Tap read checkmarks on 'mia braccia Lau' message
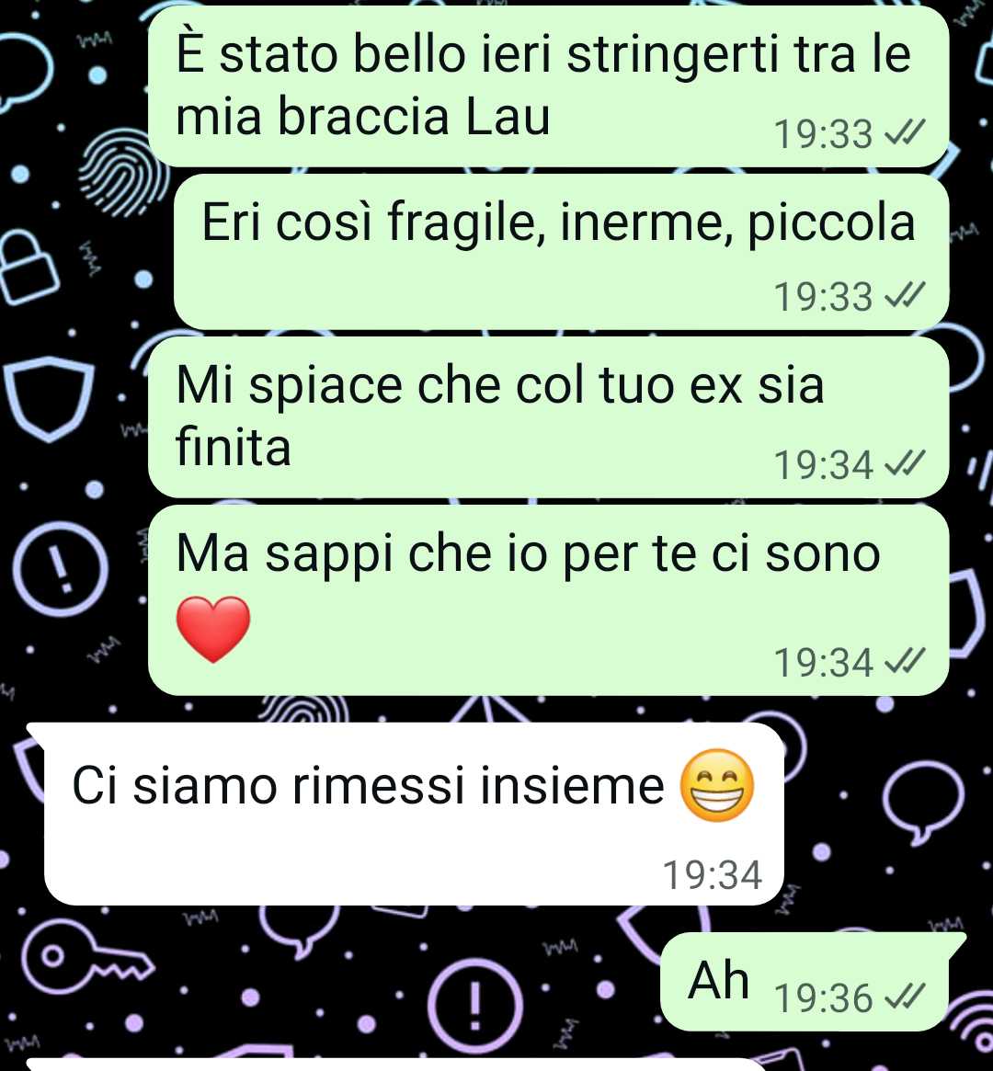The width and height of the screenshot is (993, 1071). [904, 132]
